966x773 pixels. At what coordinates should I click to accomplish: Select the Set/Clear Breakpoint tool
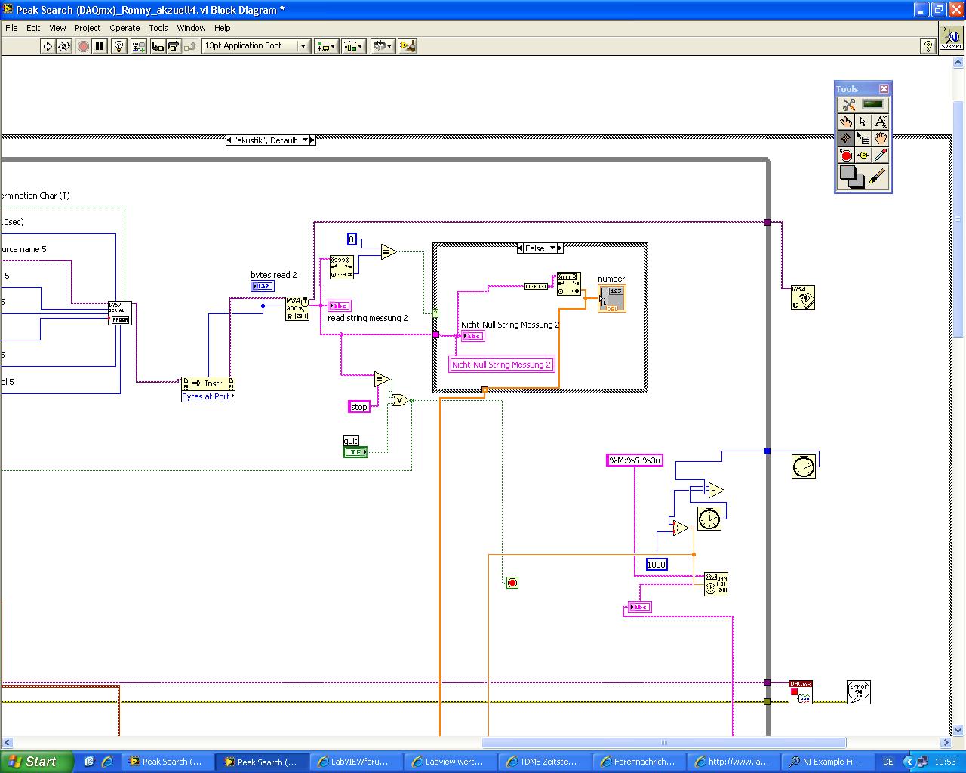tap(846, 156)
